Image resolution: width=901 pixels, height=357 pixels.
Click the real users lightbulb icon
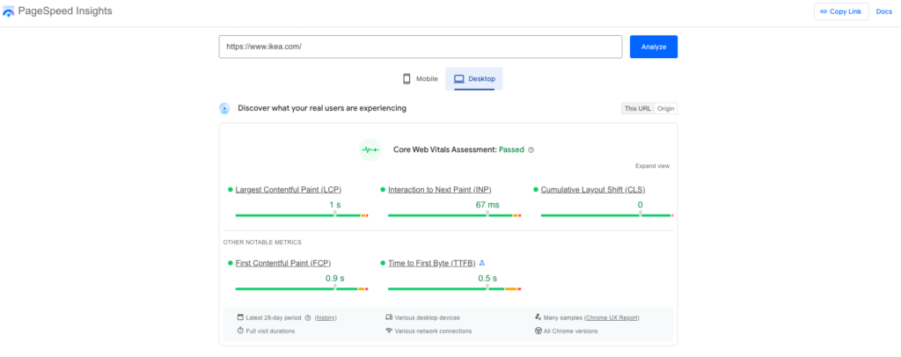224,108
